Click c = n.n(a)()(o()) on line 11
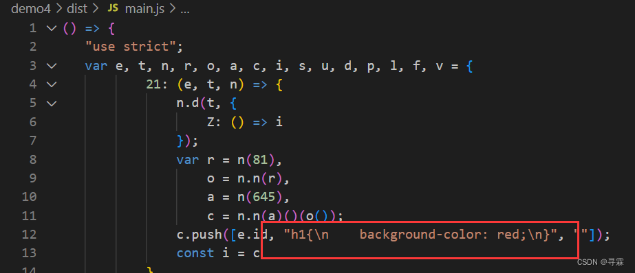This screenshot has height=273, width=635. pyautogui.click(x=271, y=215)
